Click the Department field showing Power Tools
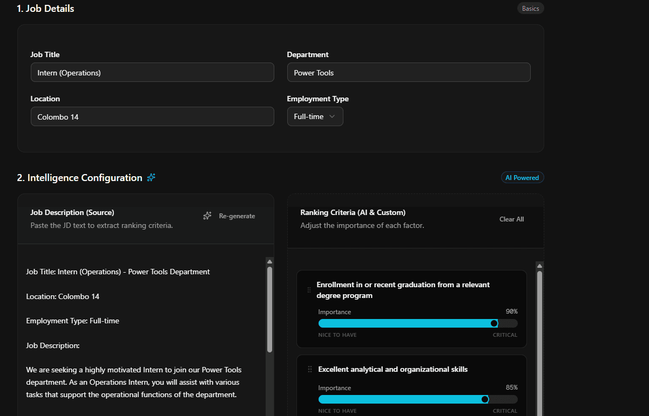 tap(409, 72)
